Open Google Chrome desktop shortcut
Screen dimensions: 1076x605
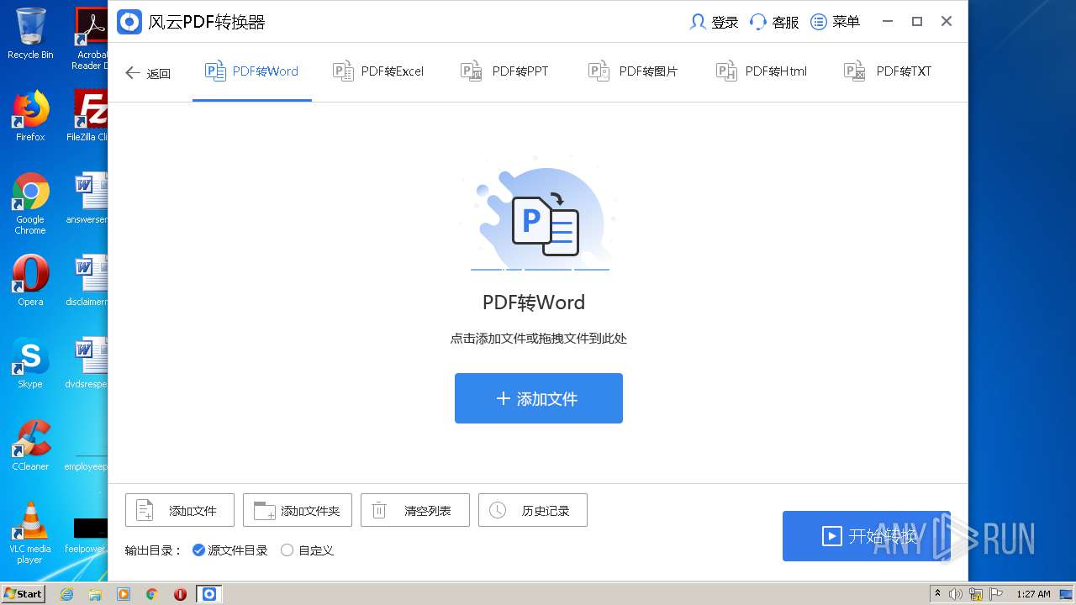(x=30, y=203)
